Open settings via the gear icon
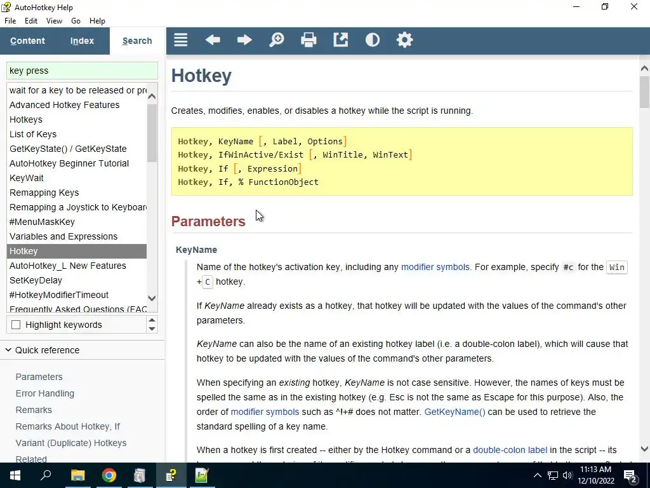Image resolution: width=650 pixels, height=488 pixels. pos(404,40)
